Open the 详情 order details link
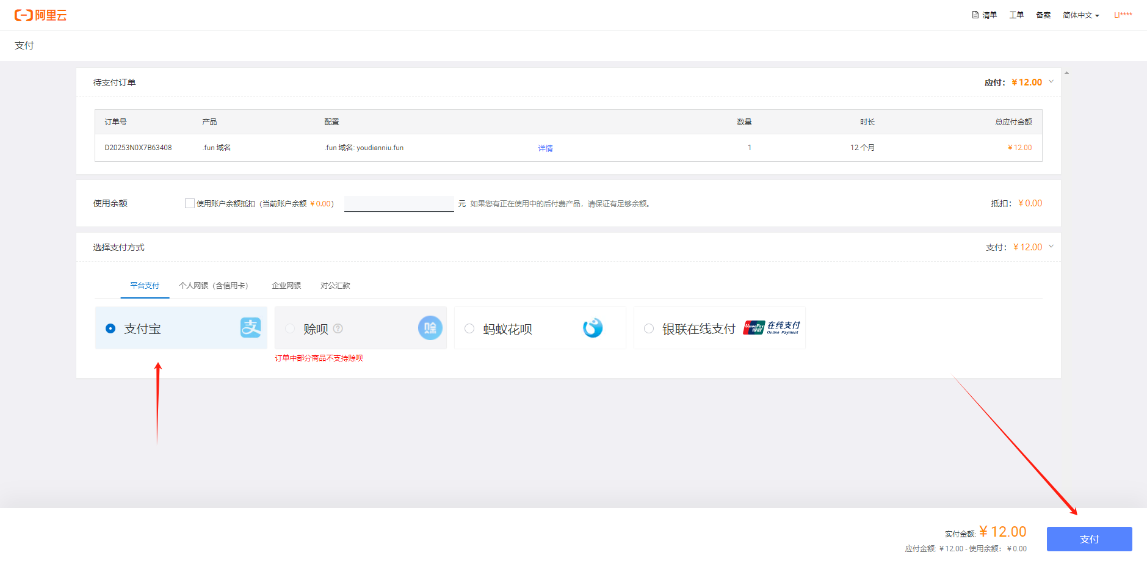 pos(545,147)
